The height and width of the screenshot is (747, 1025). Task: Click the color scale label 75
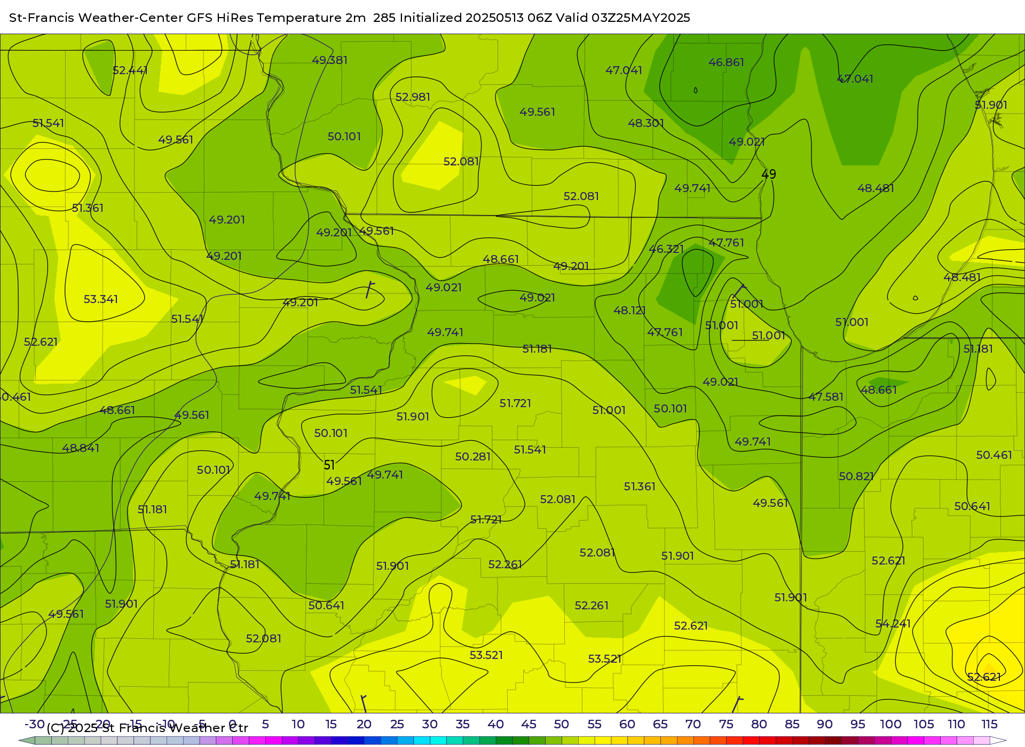726,724
